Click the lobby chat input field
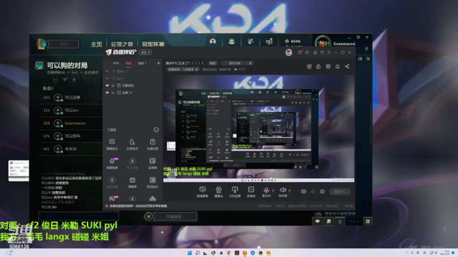 tap(78, 216)
